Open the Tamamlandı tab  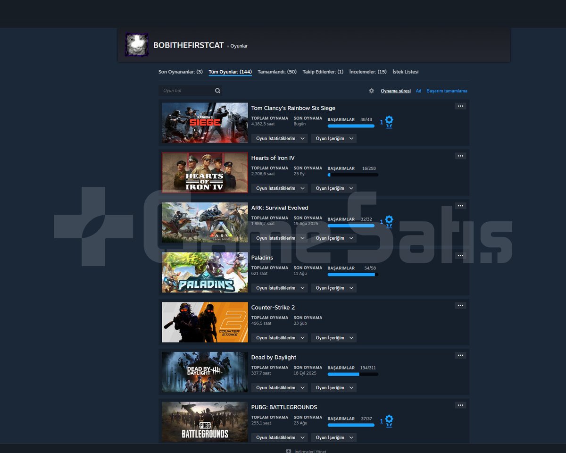pyautogui.click(x=277, y=72)
